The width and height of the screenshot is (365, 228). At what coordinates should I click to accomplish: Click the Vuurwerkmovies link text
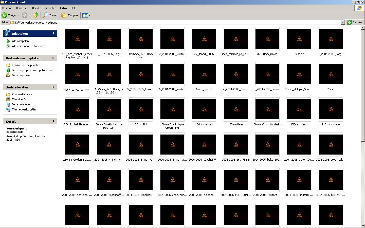[22, 94]
